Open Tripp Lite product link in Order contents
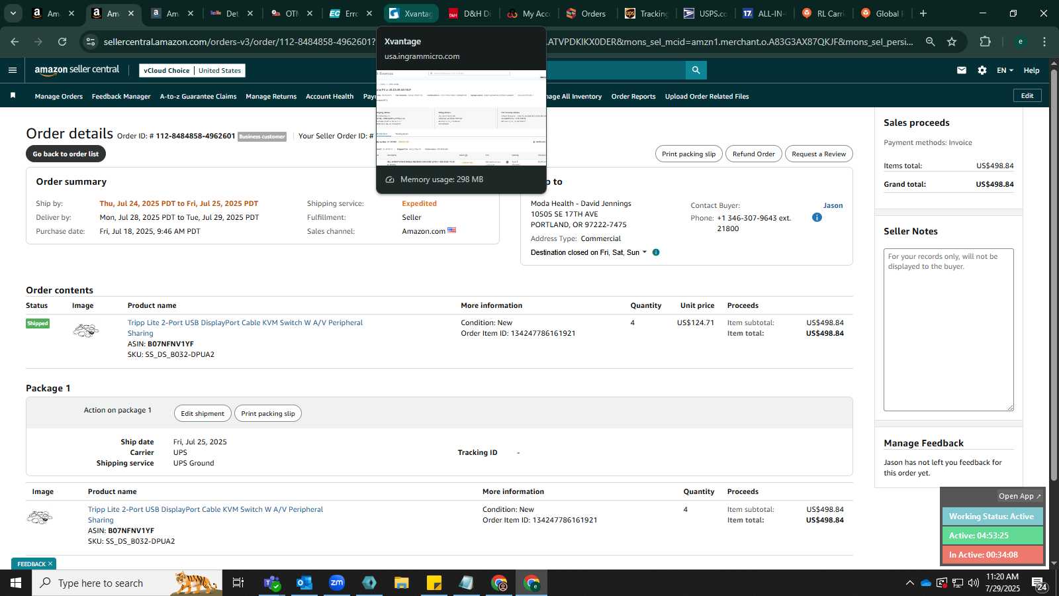This screenshot has height=596, width=1059. coord(245,328)
